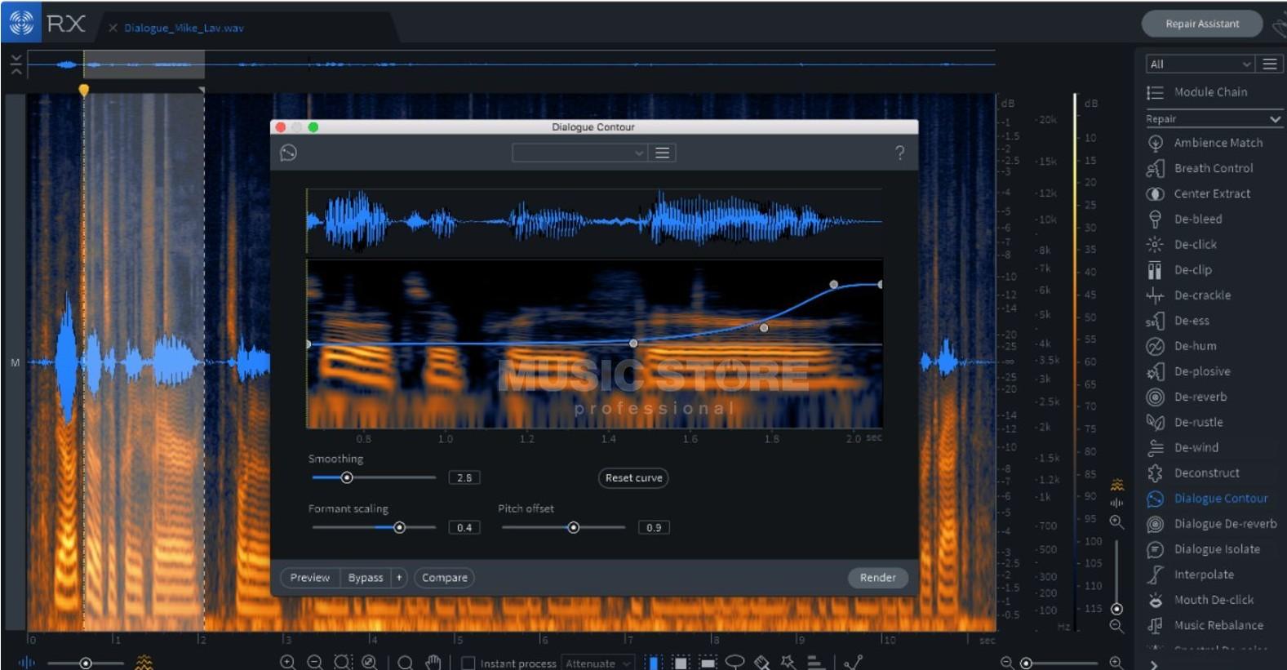This screenshot has width=1287, height=670.
Task: Adjust the Formant scaling slider
Action: [x=373, y=528]
